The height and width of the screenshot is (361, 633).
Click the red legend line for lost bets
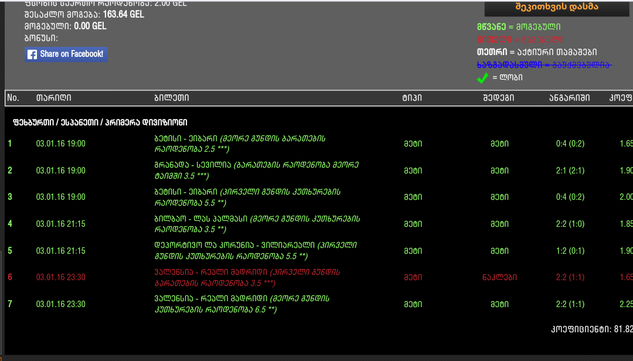point(520,40)
